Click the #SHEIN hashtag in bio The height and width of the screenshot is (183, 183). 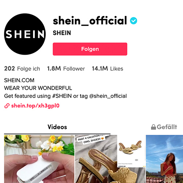click(62, 96)
